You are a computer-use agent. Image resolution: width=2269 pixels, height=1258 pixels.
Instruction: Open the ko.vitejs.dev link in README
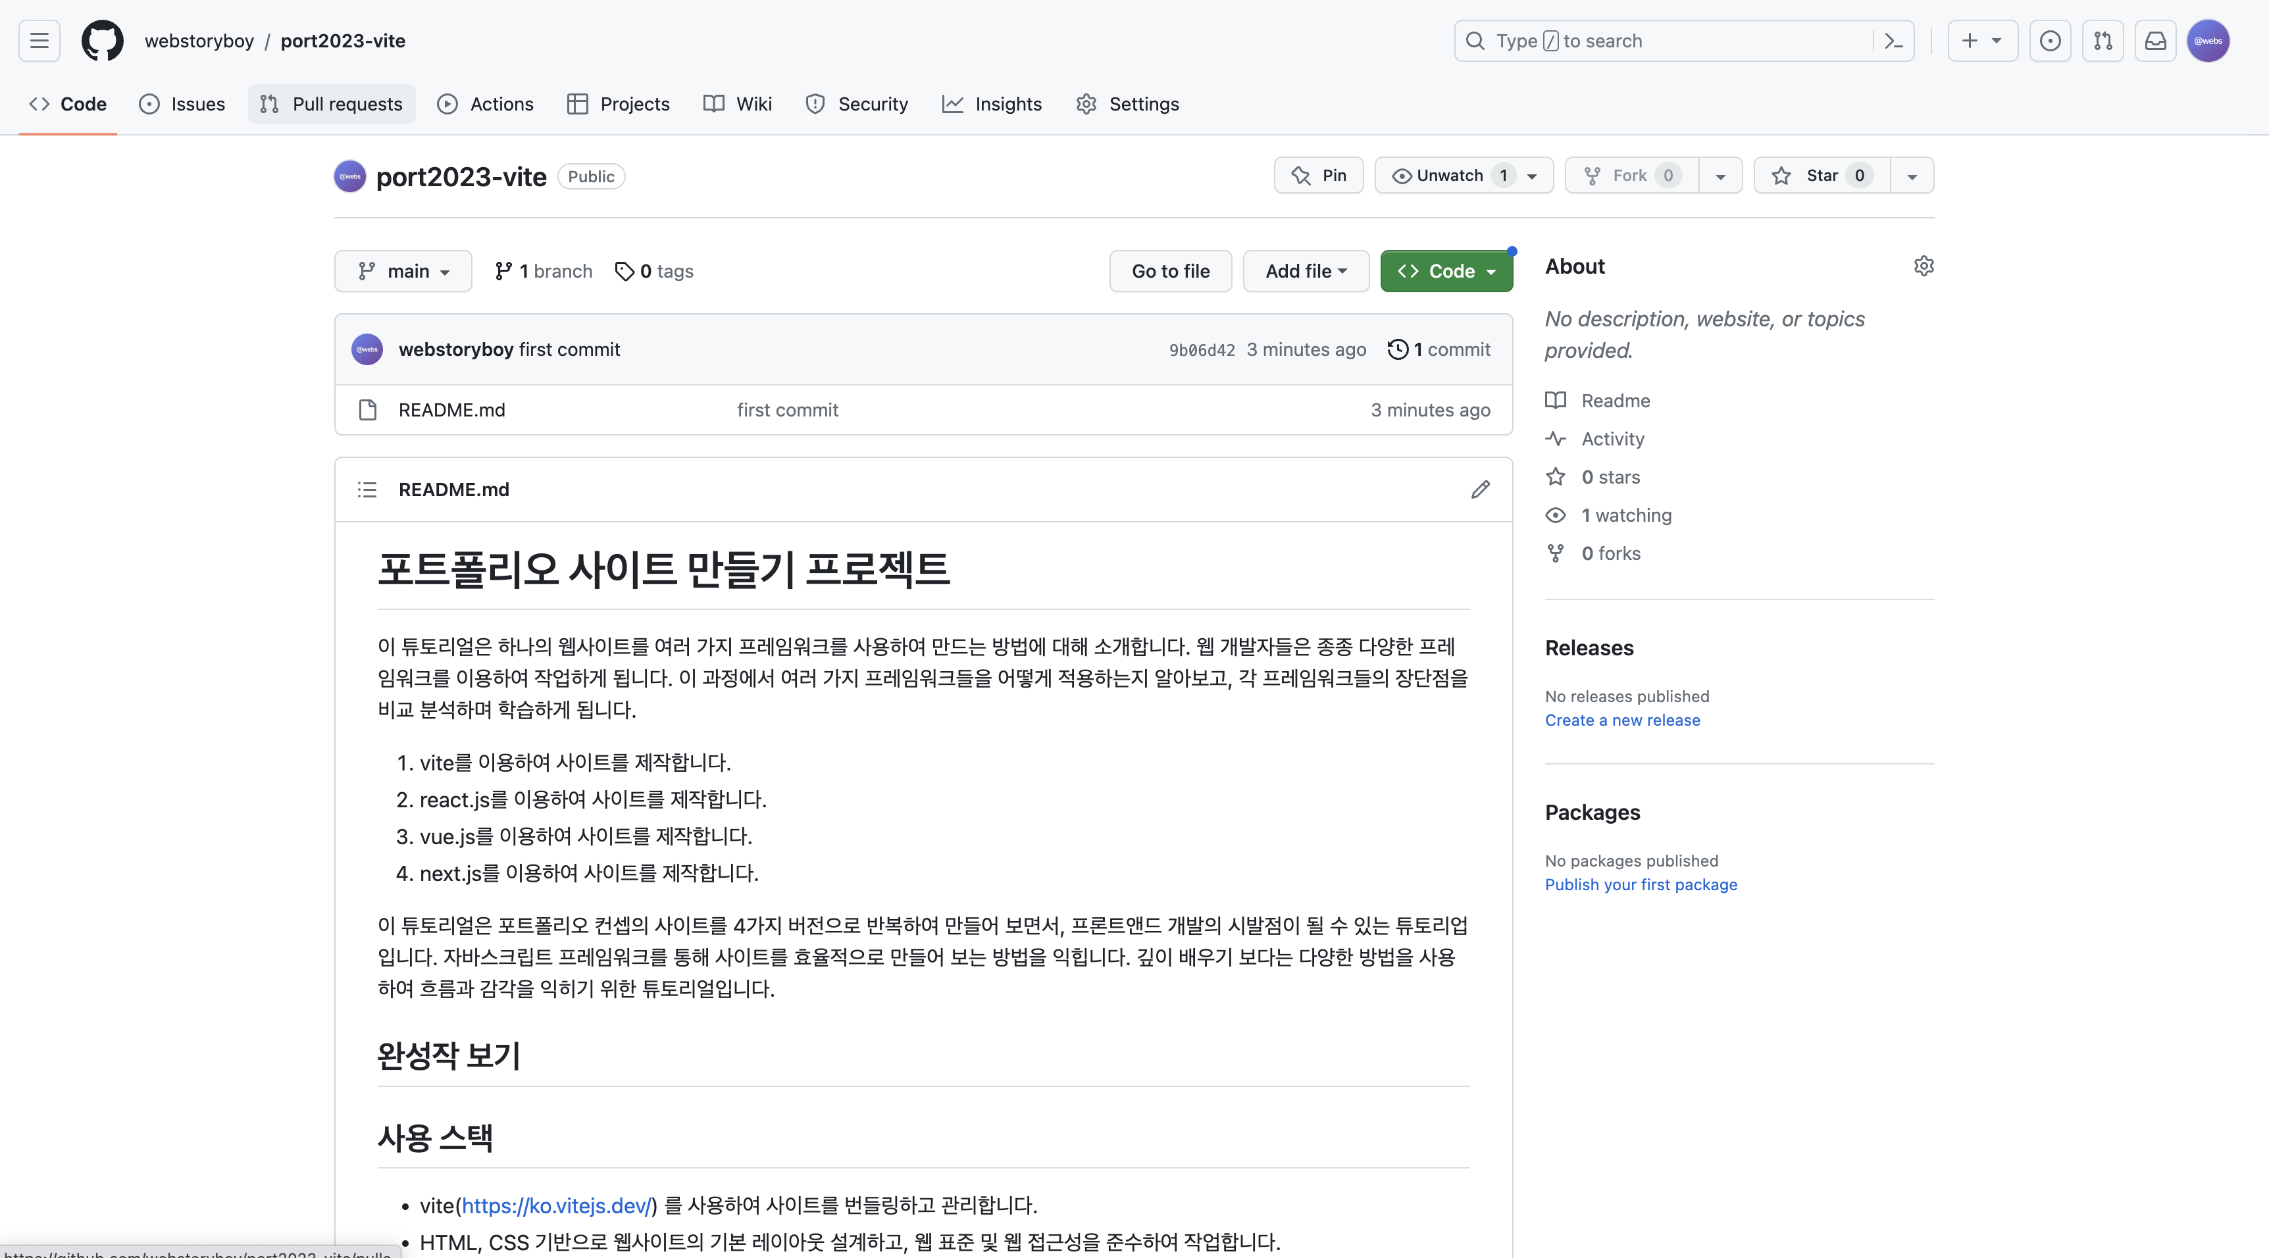pos(557,1205)
